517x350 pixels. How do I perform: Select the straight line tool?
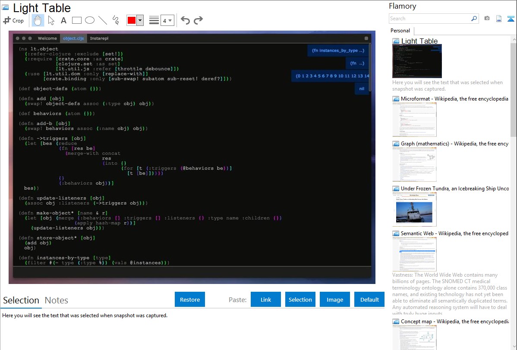[103, 20]
